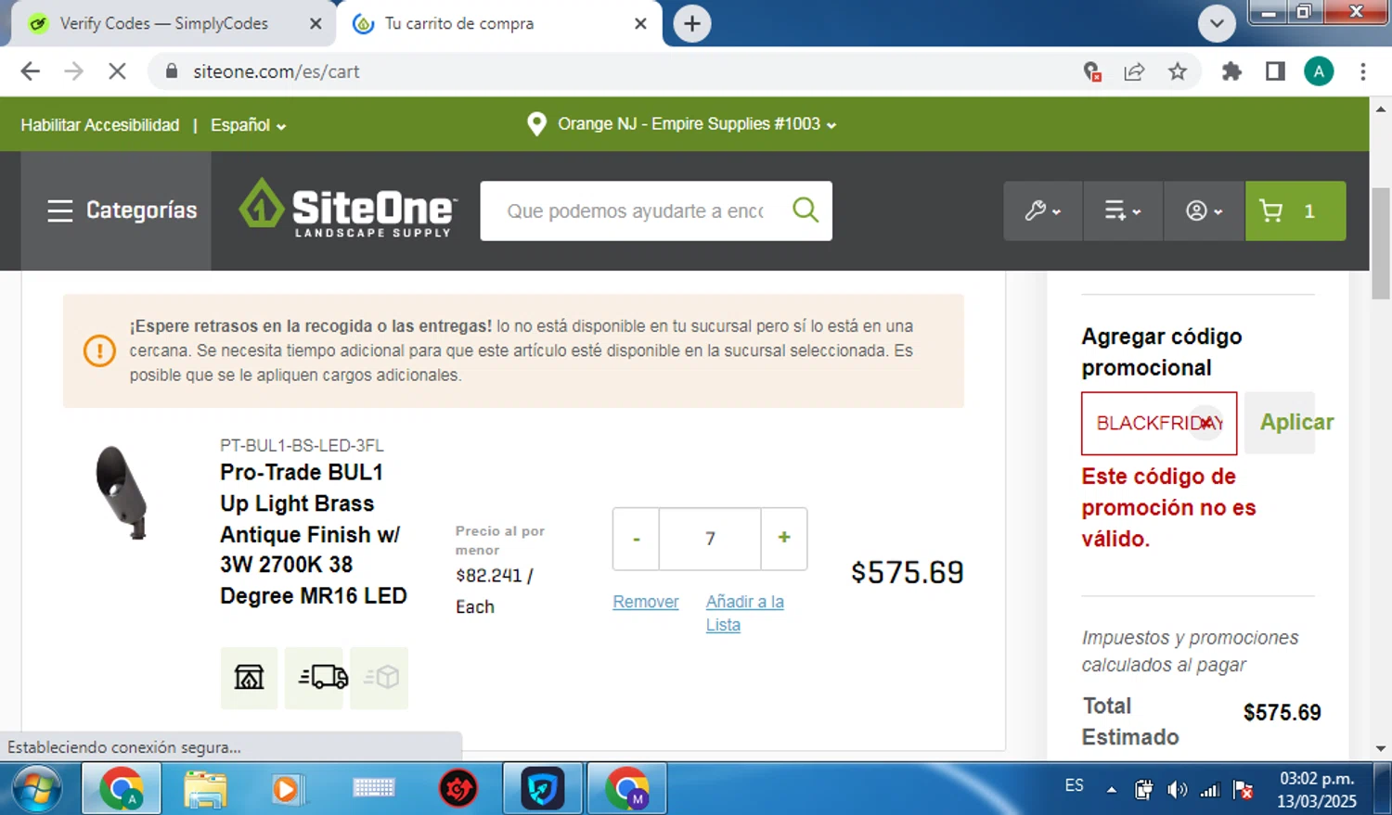The image size is (1392, 815).
Task: Open the account user dropdown
Action: coord(1204,210)
